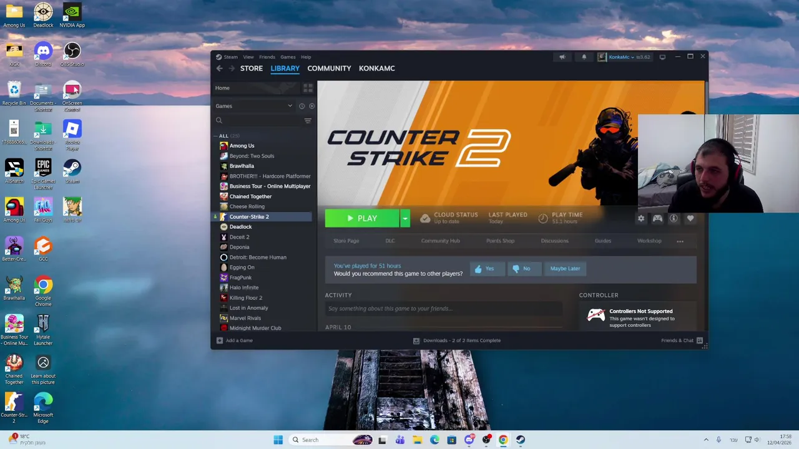Screen dimensions: 799x449
Task: Open Google Chrome from the taskbar
Action: pyautogui.click(x=503, y=440)
